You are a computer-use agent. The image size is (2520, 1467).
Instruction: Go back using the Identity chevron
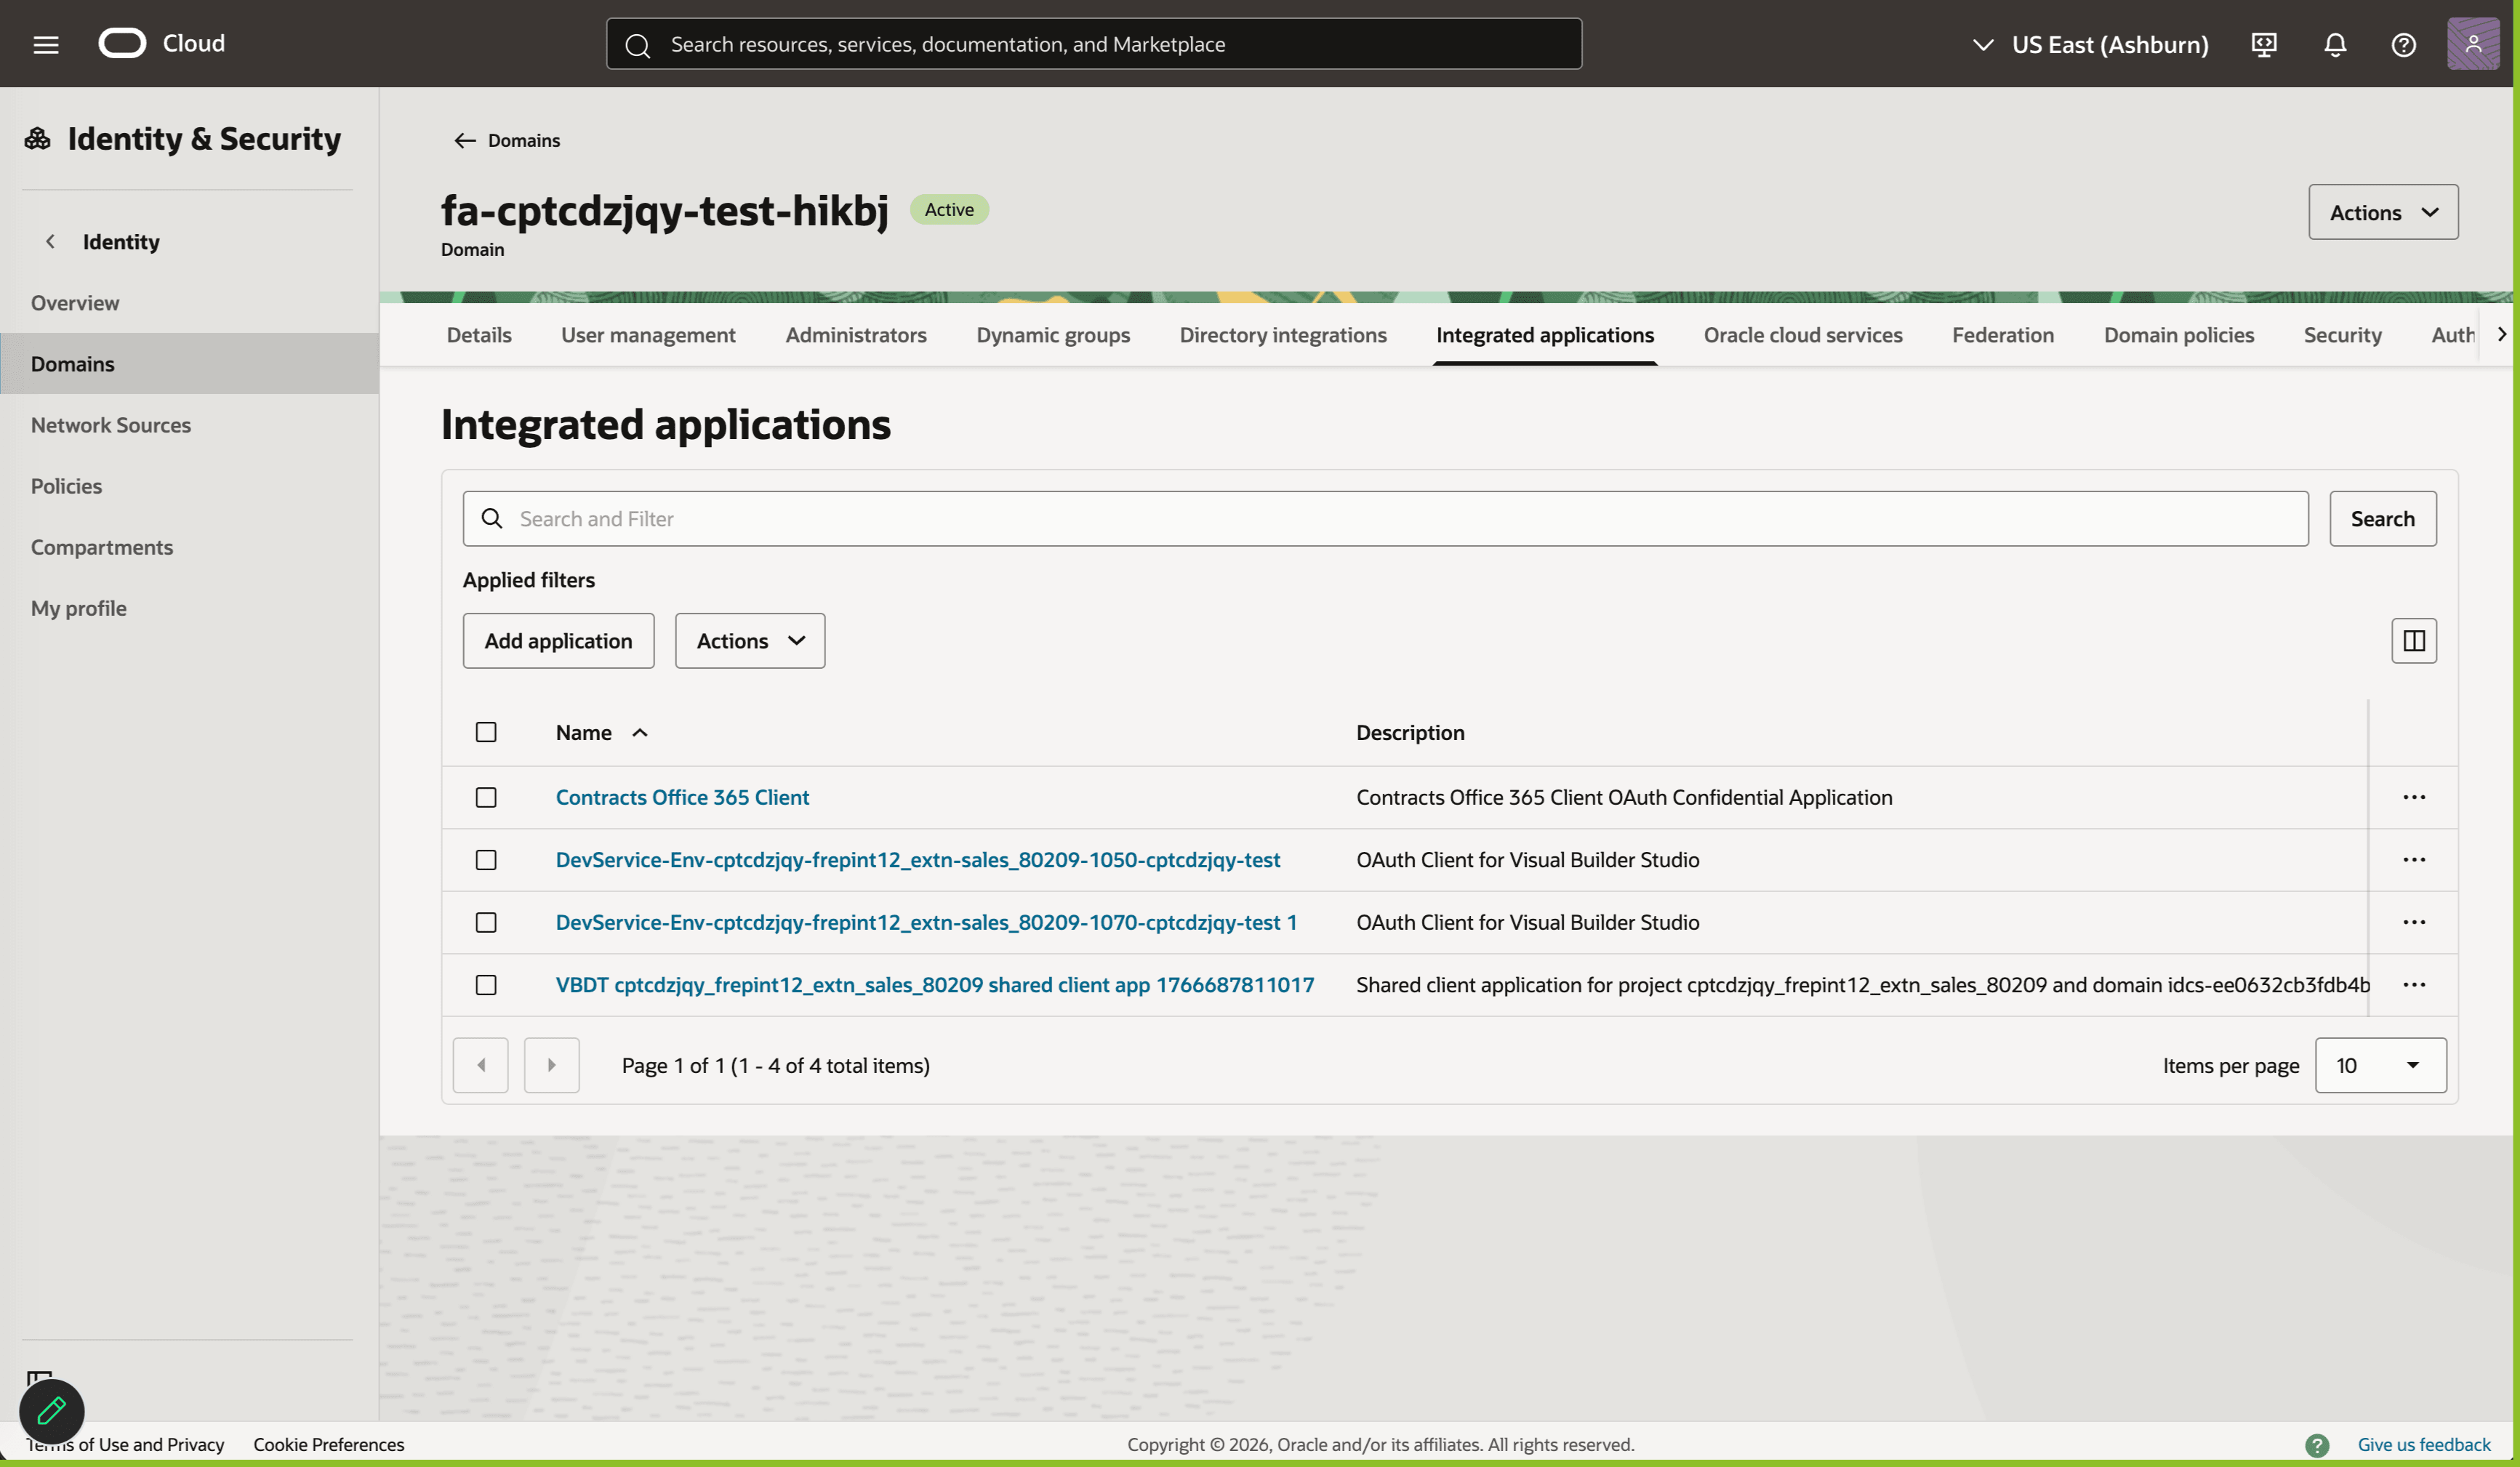tap(50, 241)
